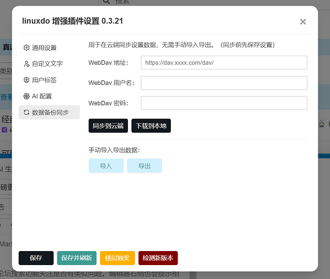The image size is (330, 279).
Task: Click the 同步到云端 button
Action: click(x=108, y=126)
